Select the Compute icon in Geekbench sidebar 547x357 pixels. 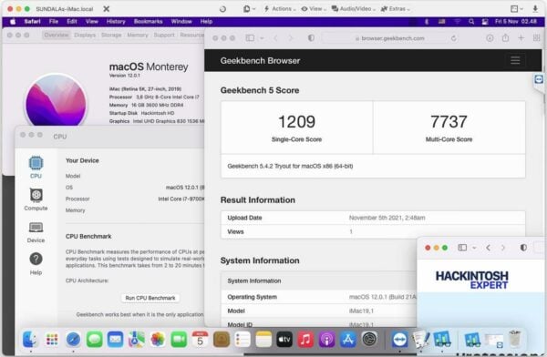[x=36, y=195]
